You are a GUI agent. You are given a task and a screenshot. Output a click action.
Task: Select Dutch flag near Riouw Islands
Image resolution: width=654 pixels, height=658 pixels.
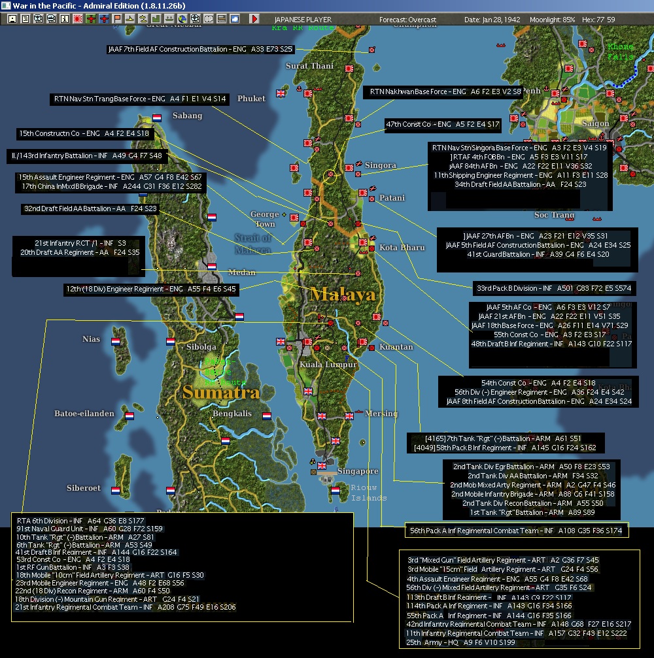coord(336,491)
